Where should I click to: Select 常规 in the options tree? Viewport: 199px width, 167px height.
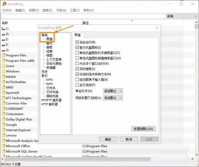pyautogui.click(x=45, y=35)
